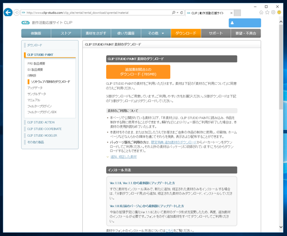Open CLIP STUDIO COORDINATE sidebar section
Viewport: 287px width, 236px height.
(x=44, y=129)
